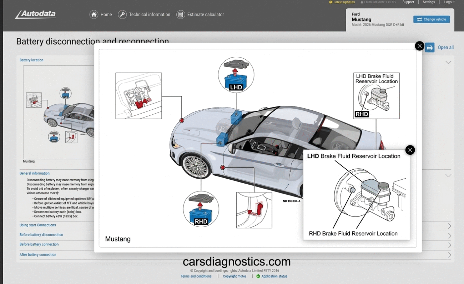Viewport: 464px width, 284px height.
Task: Click the ND 139634-A reference number
Action: [x=292, y=201]
